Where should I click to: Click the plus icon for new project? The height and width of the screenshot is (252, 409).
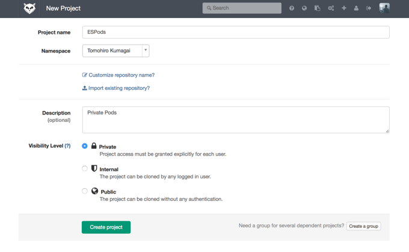click(344, 8)
